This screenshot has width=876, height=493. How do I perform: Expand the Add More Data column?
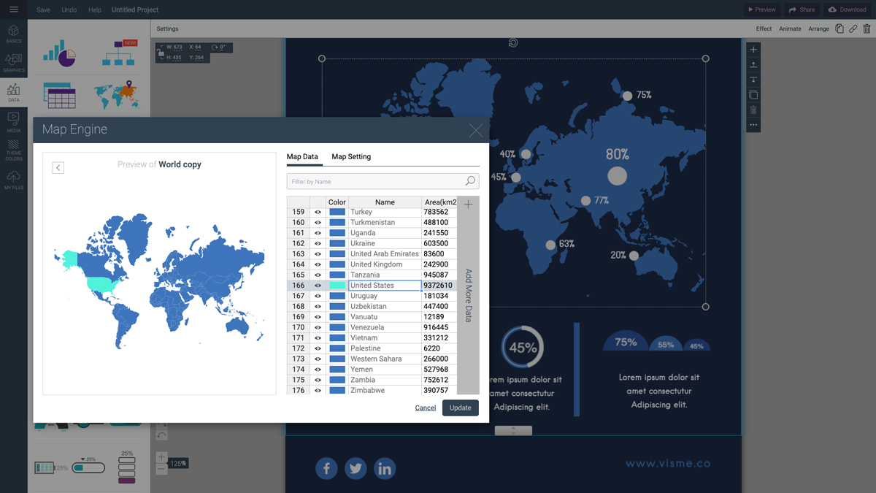[x=468, y=295]
